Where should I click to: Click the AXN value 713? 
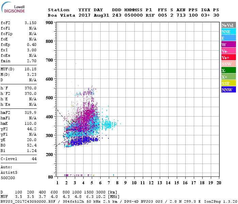click(181, 15)
